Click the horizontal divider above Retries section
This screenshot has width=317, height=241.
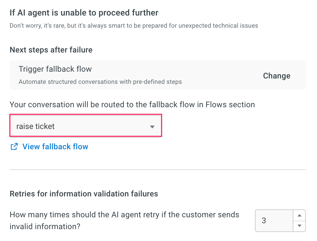pyautogui.click(x=157, y=170)
